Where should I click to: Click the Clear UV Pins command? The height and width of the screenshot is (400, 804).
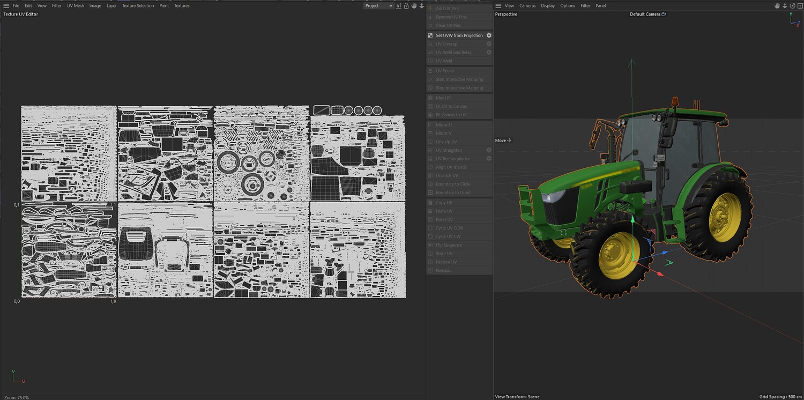(x=459, y=26)
